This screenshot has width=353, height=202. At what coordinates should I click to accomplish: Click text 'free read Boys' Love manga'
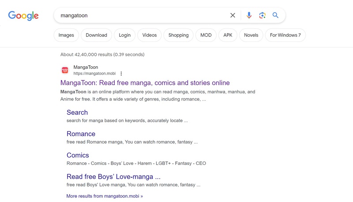coord(134,185)
